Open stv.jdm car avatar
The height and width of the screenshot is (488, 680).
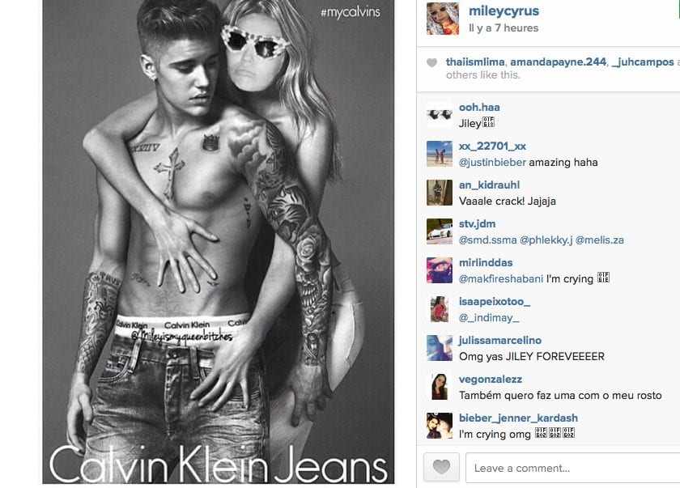point(440,231)
